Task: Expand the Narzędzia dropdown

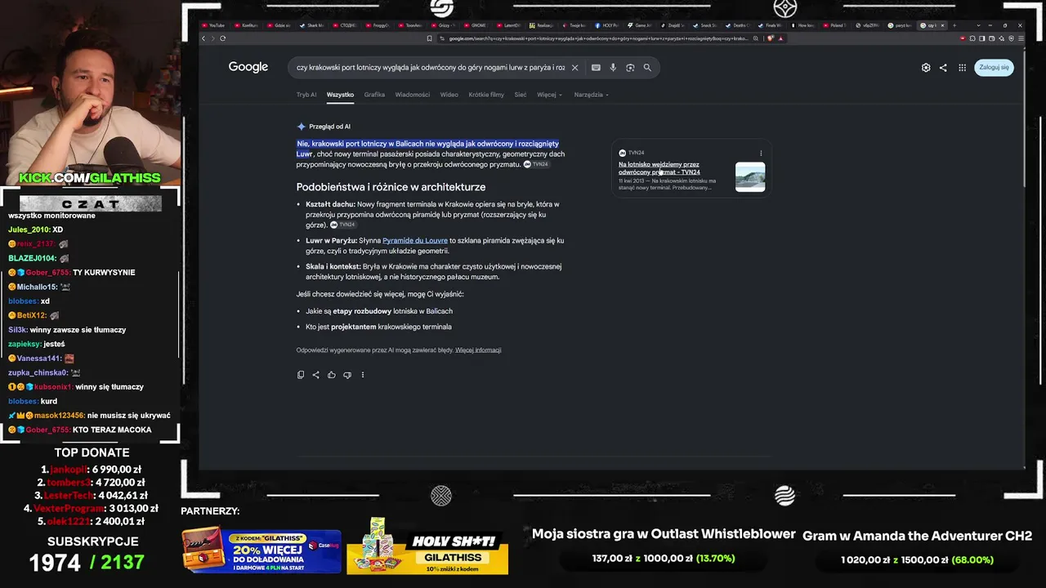Action: [x=591, y=95]
